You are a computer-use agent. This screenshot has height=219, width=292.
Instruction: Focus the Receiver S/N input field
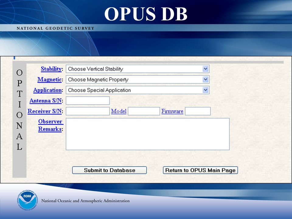(x=88, y=111)
